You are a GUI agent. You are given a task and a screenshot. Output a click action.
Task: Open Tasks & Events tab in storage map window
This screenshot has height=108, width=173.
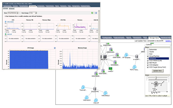click(x=119, y=38)
